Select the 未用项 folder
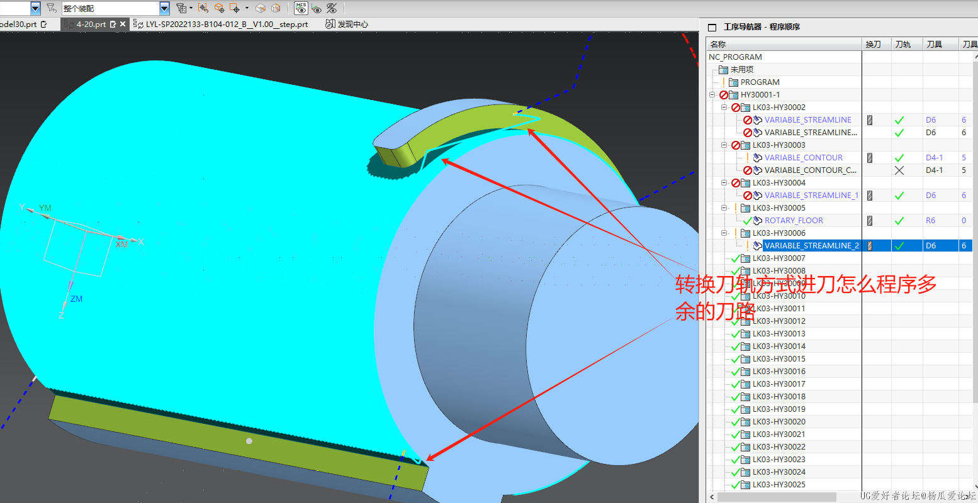This screenshot has width=978, height=503. click(x=741, y=70)
